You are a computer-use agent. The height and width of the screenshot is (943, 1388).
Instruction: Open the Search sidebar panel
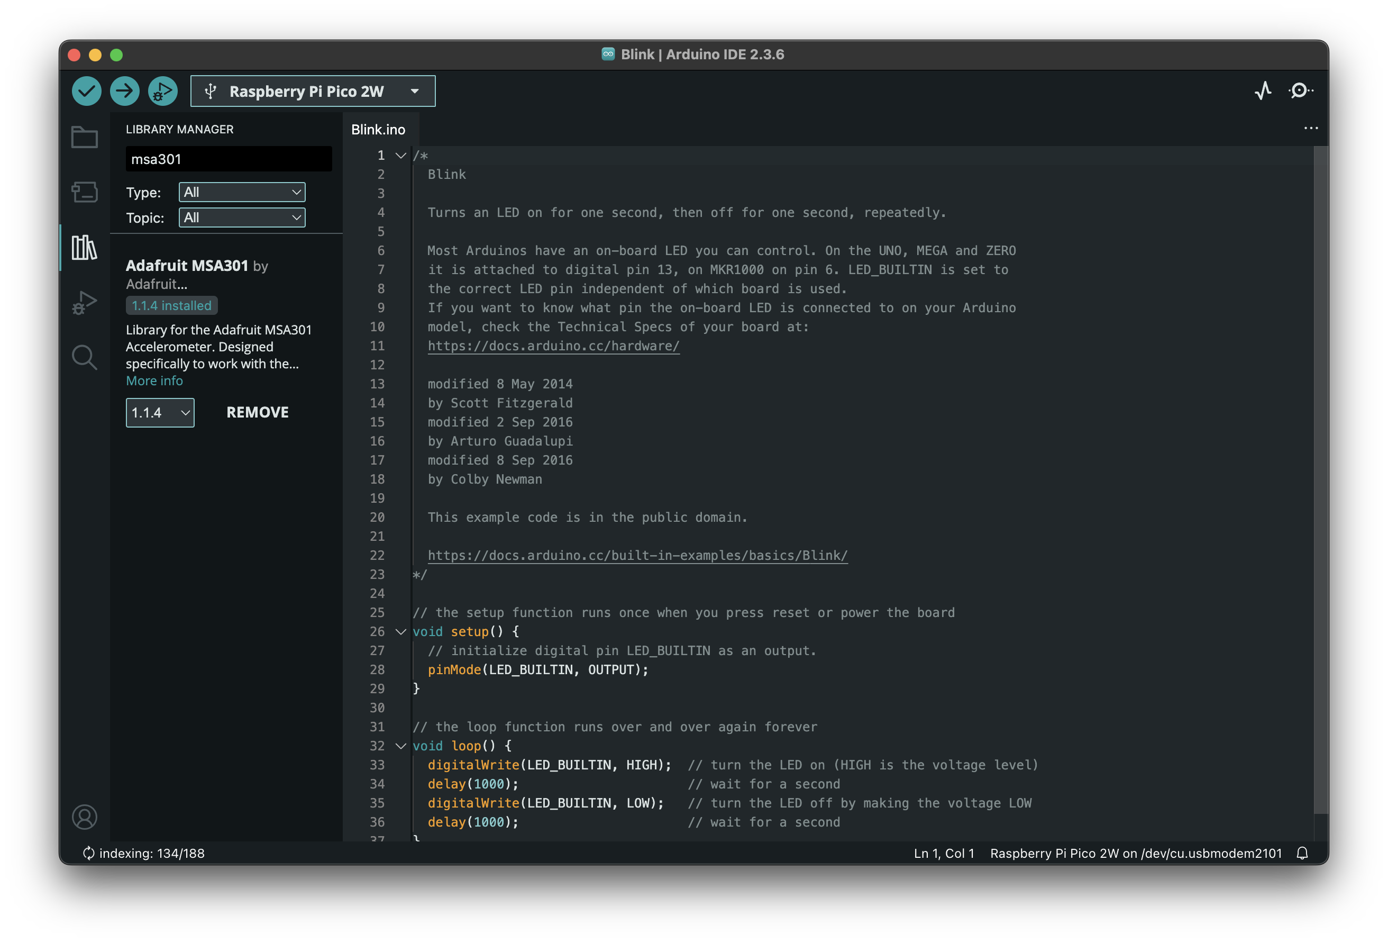pos(84,357)
